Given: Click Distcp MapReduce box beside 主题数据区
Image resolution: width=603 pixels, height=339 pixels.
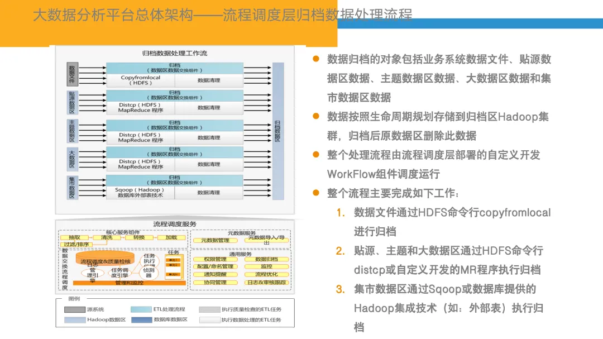Looking at the screenshot, I should click(x=140, y=137).
